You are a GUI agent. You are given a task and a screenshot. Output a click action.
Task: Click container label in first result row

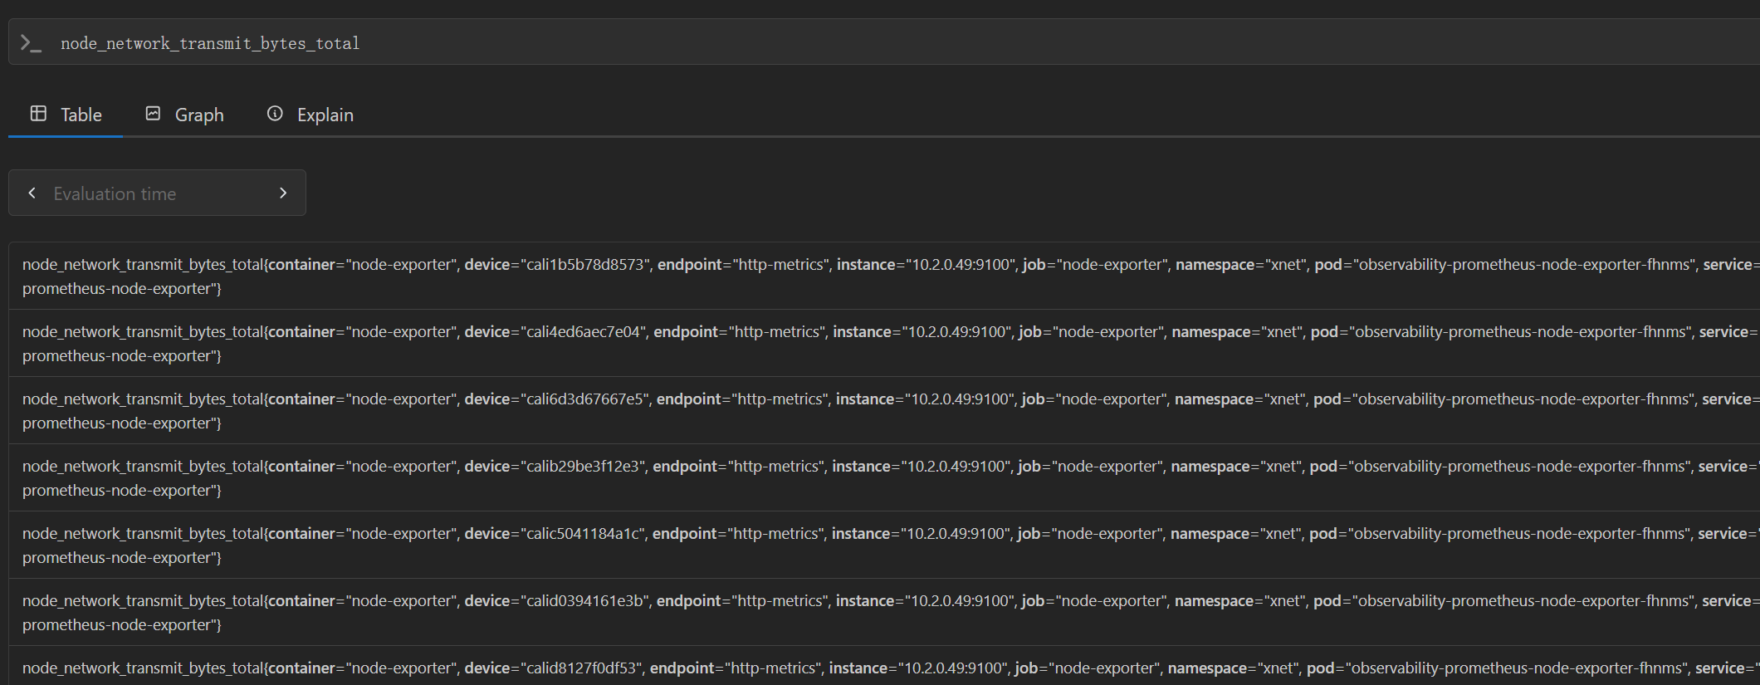tap(301, 265)
